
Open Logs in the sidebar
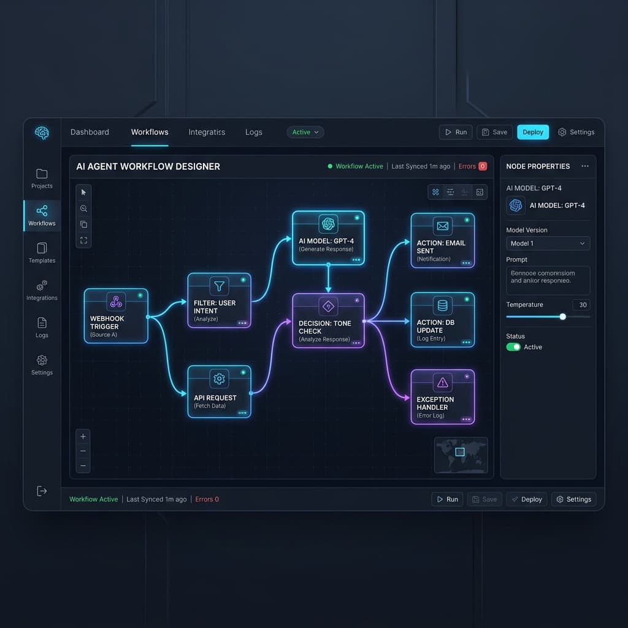pos(42,327)
